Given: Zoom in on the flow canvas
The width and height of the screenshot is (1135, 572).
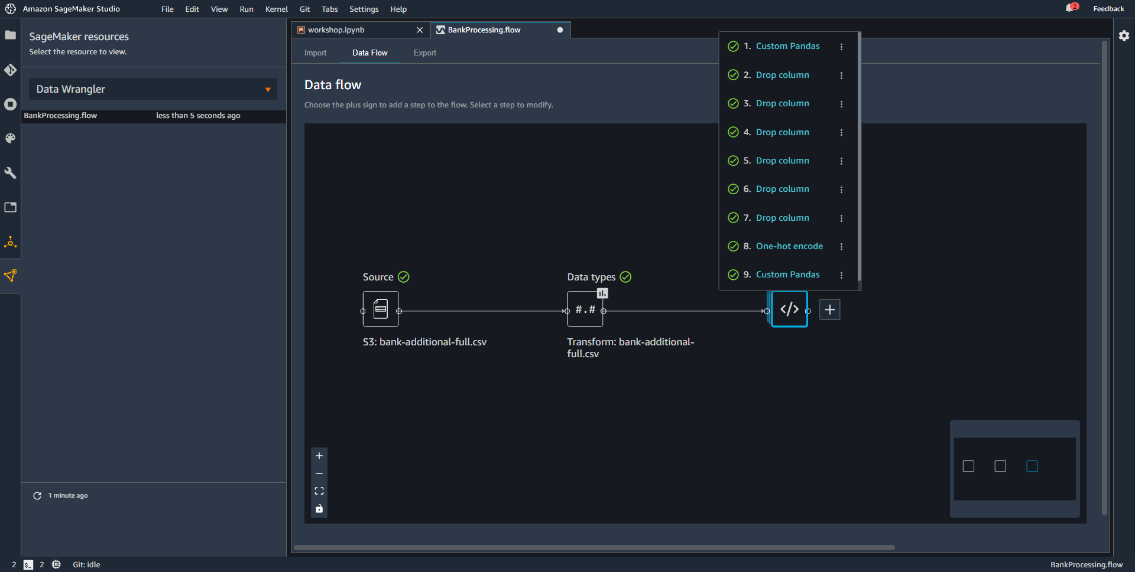Looking at the screenshot, I should (x=319, y=456).
